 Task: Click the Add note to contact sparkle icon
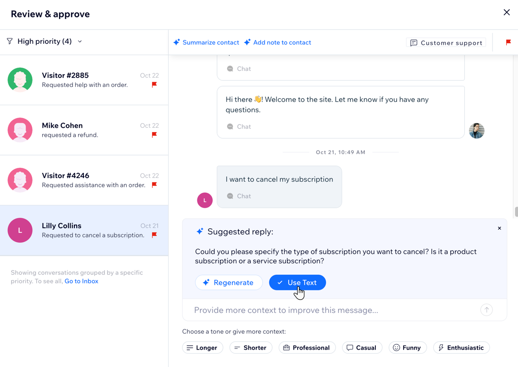pyautogui.click(x=247, y=42)
